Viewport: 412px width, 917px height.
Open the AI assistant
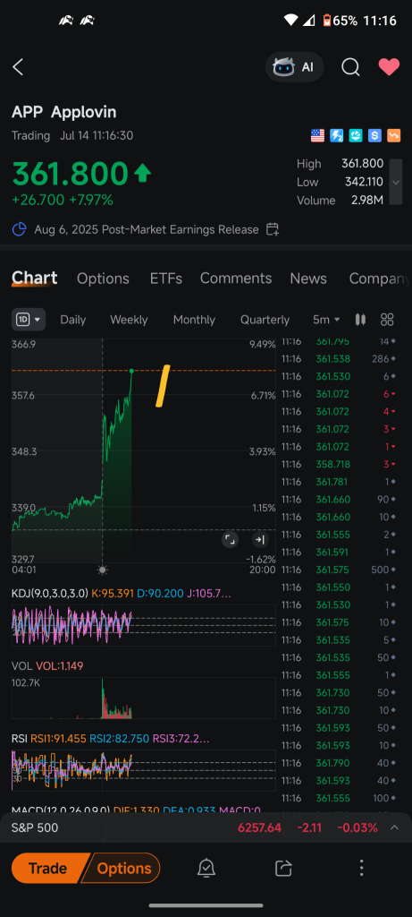point(294,67)
